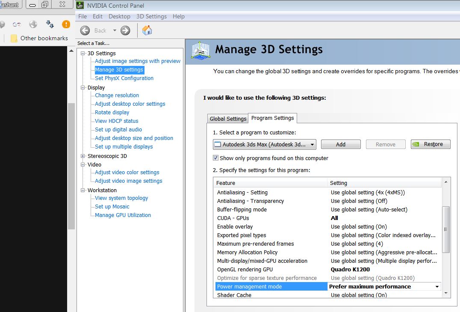
Task: Collapse the Display tree node
Action: [x=83, y=88]
